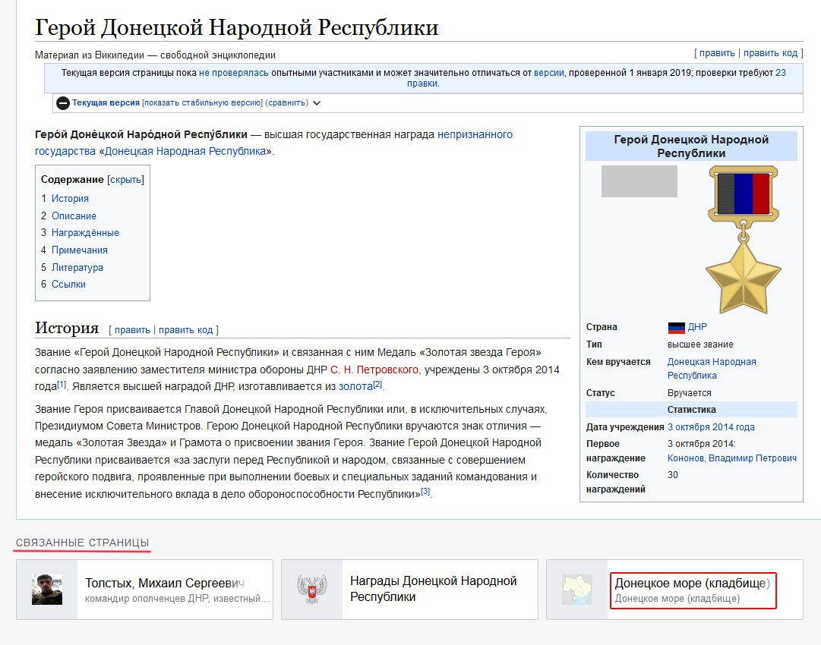Click the page-level 'править код' link at top right
The height and width of the screenshot is (645, 821).
pos(770,53)
